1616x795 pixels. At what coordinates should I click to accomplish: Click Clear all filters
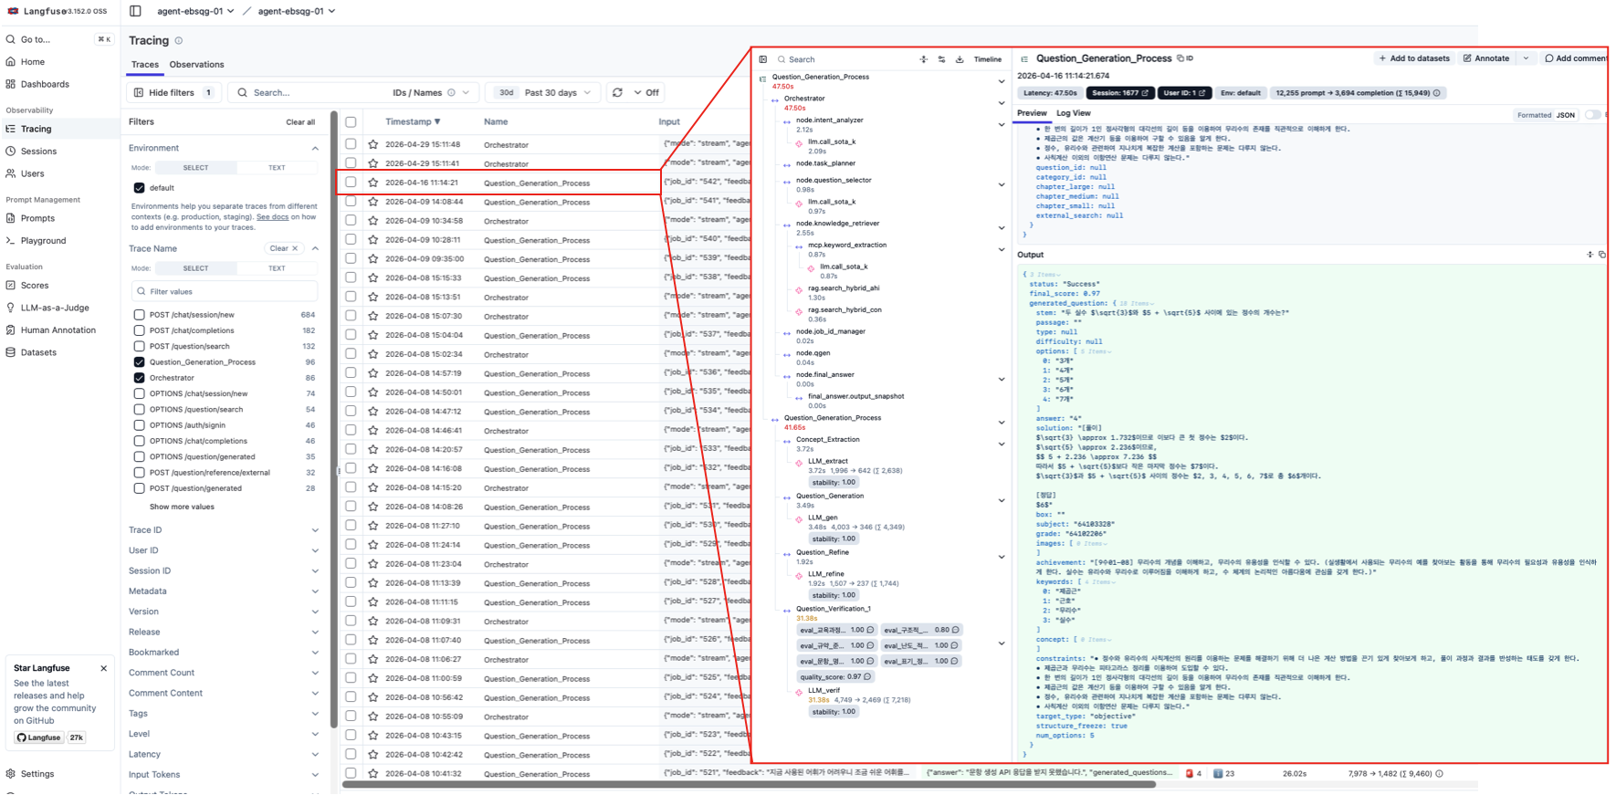pyautogui.click(x=300, y=122)
